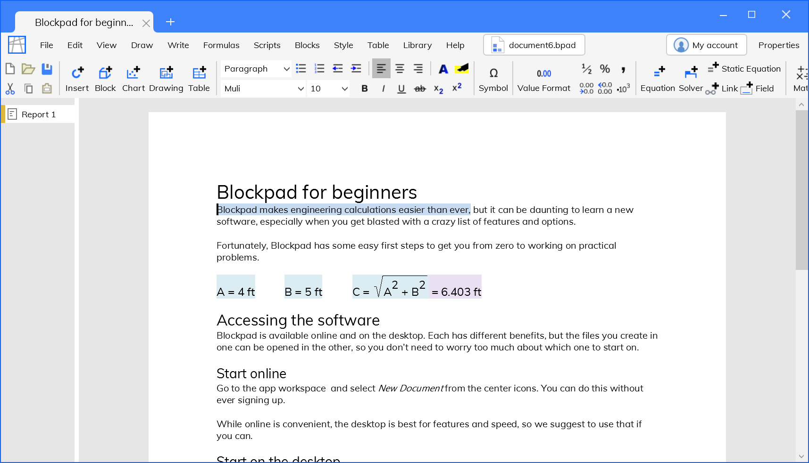
Task: Click the Insert tool icon
Action: [x=77, y=79]
